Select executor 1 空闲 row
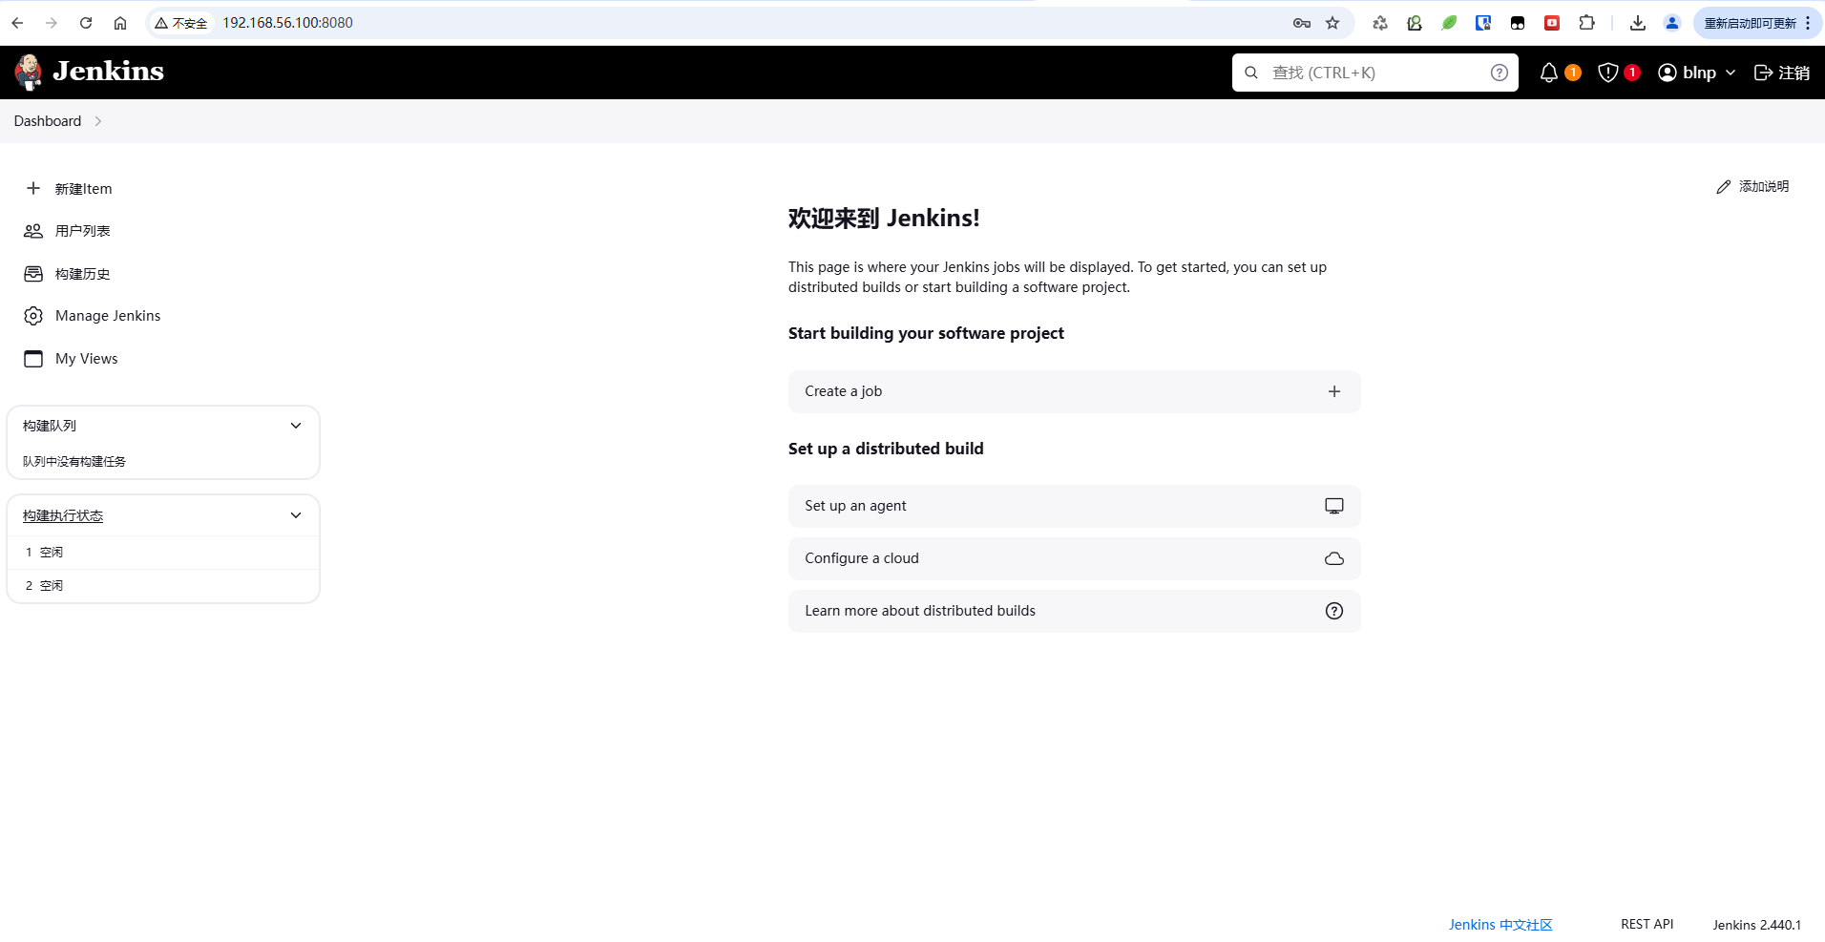 click(163, 553)
